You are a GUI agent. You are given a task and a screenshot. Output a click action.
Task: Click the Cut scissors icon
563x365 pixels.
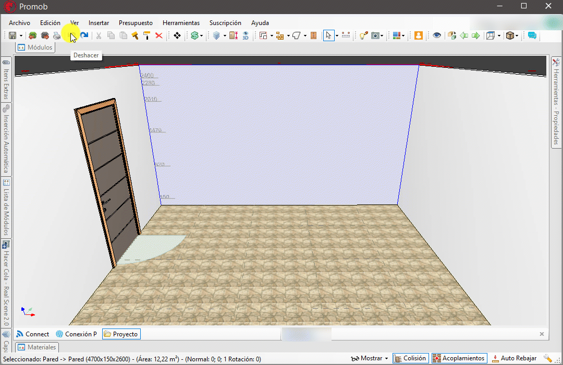point(99,35)
